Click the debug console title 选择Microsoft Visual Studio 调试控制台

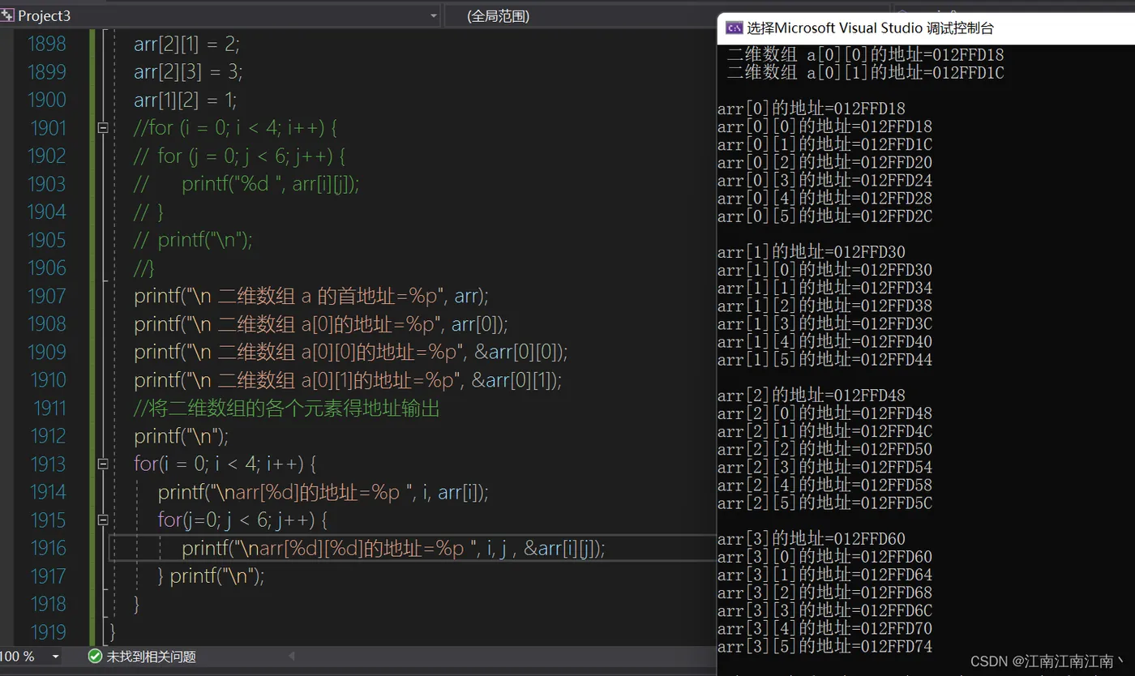870,28
